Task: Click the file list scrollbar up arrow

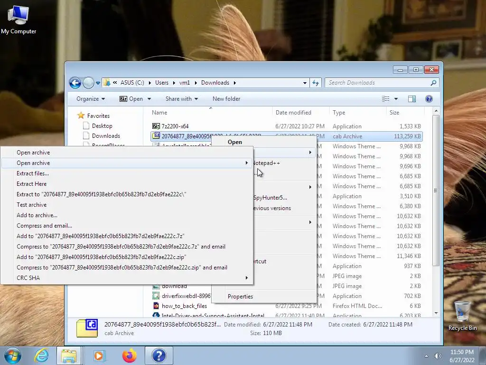Action: pos(436,111)
